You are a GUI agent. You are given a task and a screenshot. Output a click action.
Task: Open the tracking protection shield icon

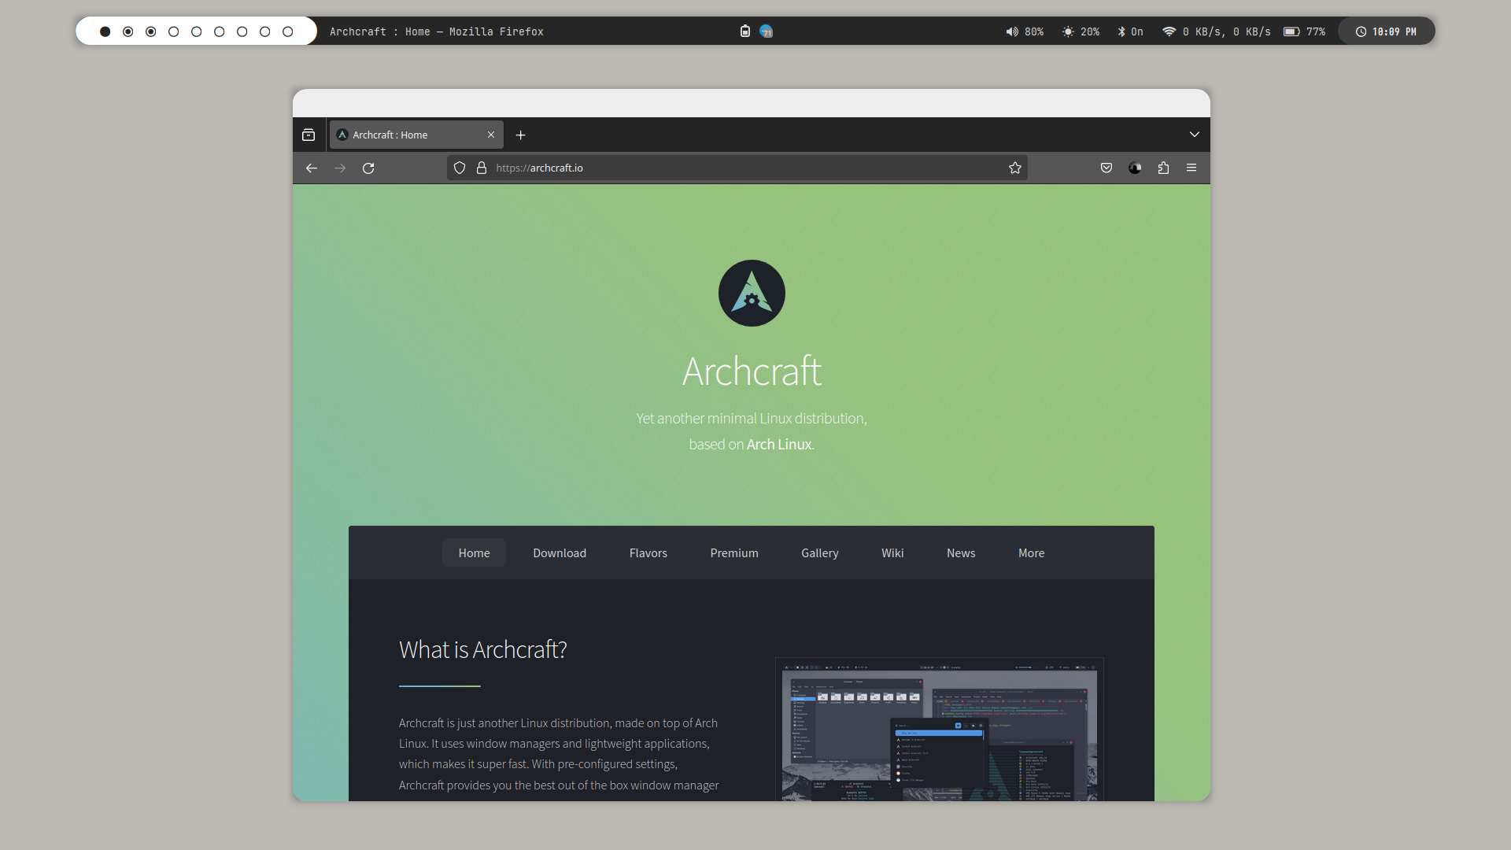coord(460,168)
